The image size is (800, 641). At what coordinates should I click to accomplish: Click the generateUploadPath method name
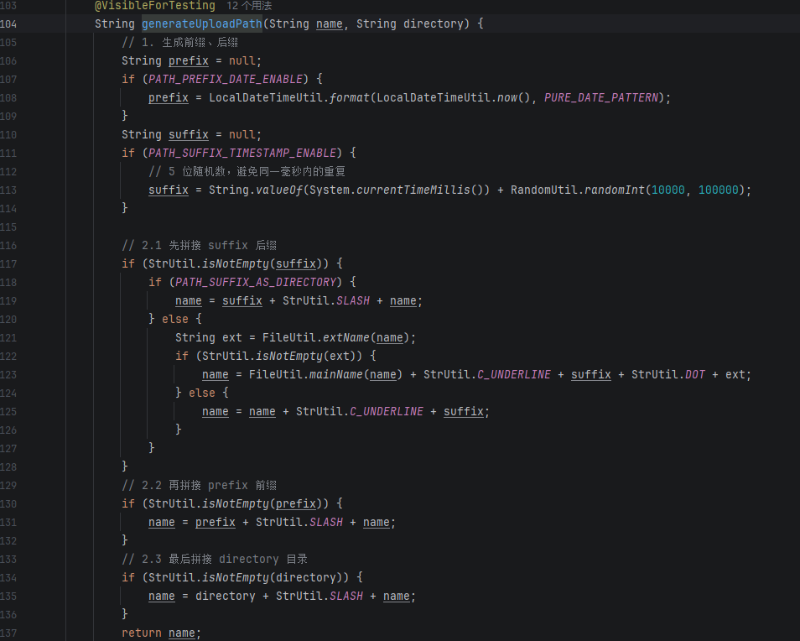(x=201, y=23)
